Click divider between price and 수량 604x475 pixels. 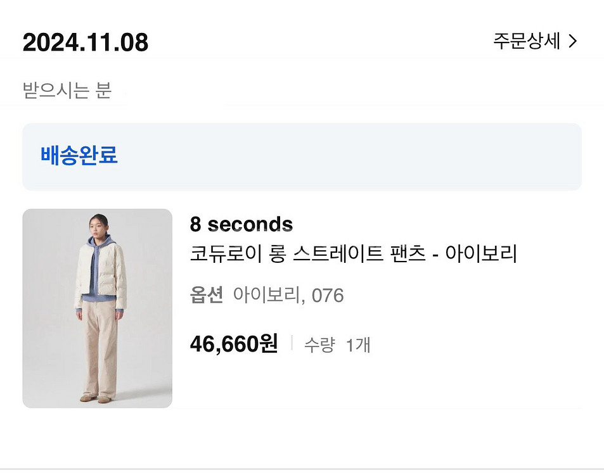coord(292,343)
